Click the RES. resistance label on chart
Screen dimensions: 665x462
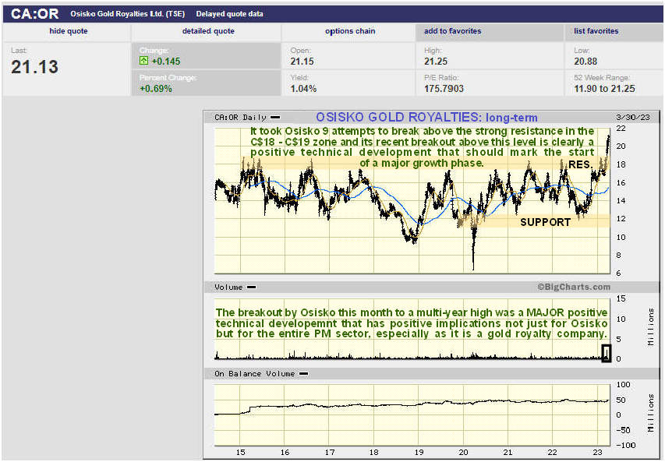[580, 164]
